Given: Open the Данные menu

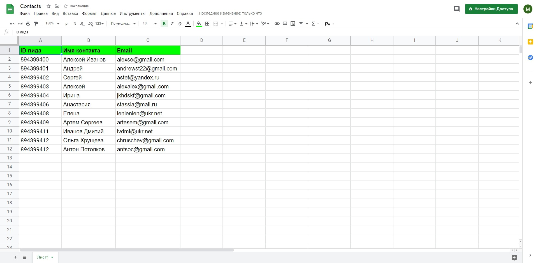Looking at the screenshot, I should click(108, 13).
